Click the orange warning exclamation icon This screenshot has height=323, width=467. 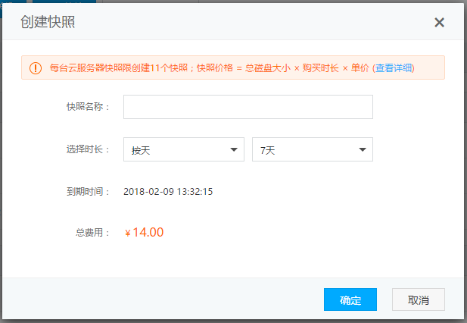(x=36, y=68)
